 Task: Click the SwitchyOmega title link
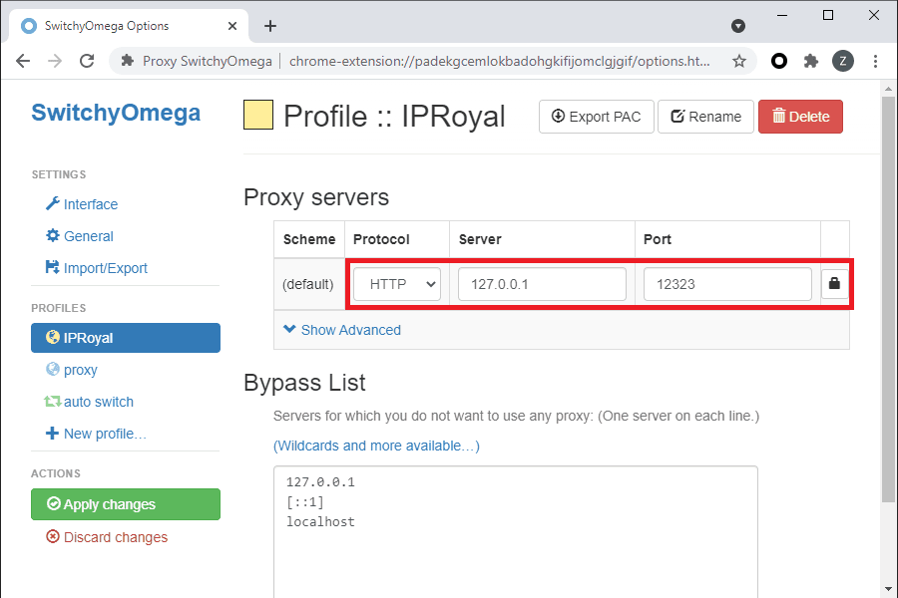(x=116, y=113)
